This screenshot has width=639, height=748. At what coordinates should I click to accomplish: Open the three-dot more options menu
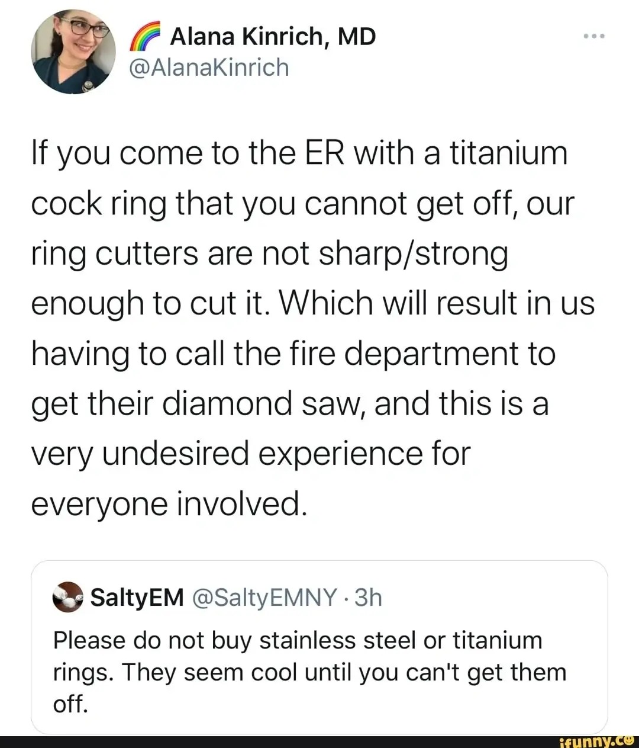[594, 34]
